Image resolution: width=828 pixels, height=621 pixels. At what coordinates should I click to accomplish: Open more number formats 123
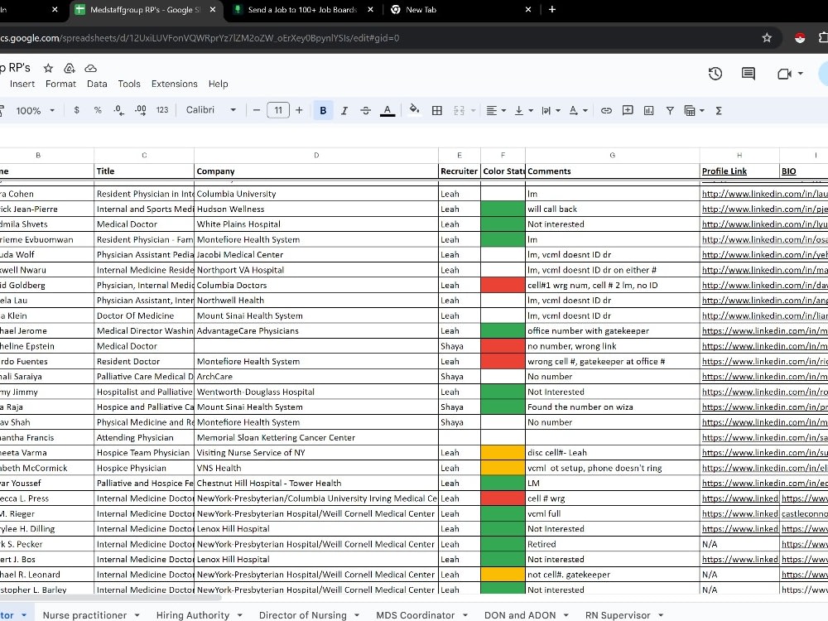[162, 110]
